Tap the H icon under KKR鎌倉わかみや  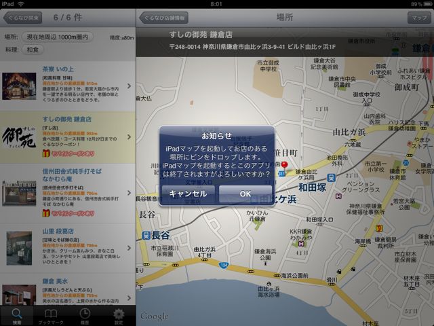(301, 244)
